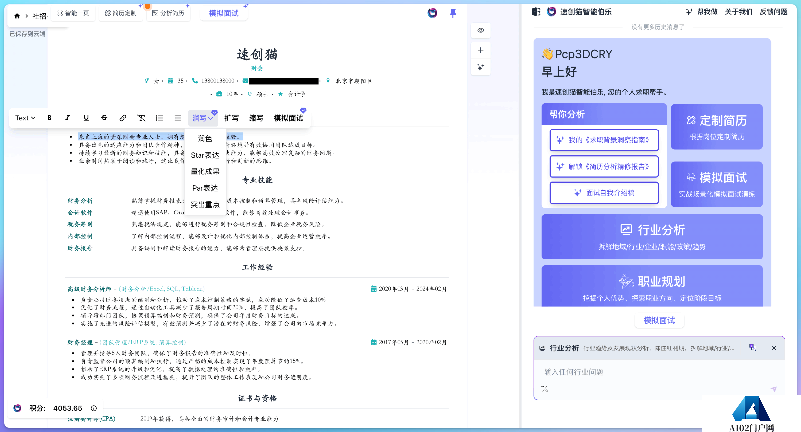Open 我的《求职背景洞察指南》
Screen dimensions: 801x432
(604, 140)
